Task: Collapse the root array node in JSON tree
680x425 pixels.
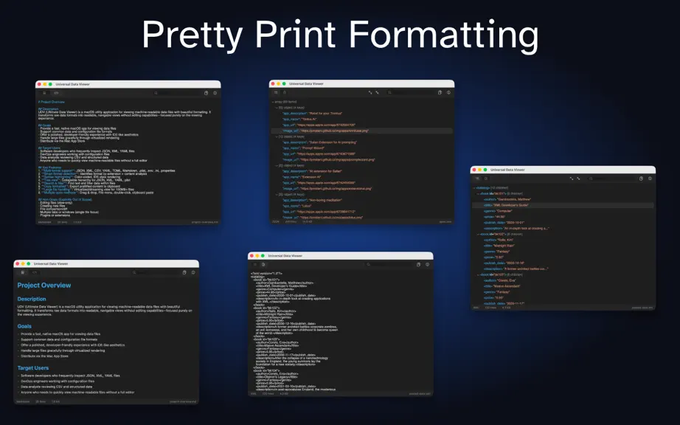Action: pyautogui.click(x=273, y=102)
